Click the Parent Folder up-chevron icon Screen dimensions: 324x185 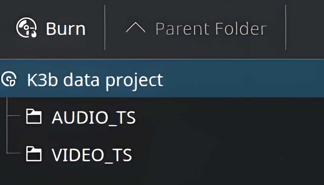coord(135,28)
